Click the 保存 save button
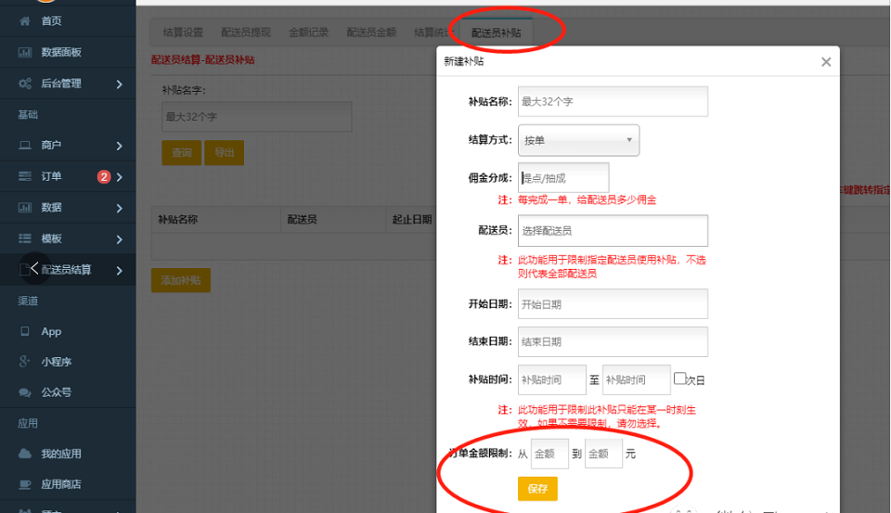 [537, 488]
